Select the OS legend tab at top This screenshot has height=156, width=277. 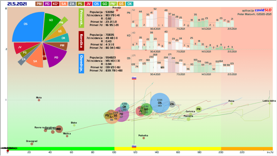pyautogui.click(x=97, y=4)
